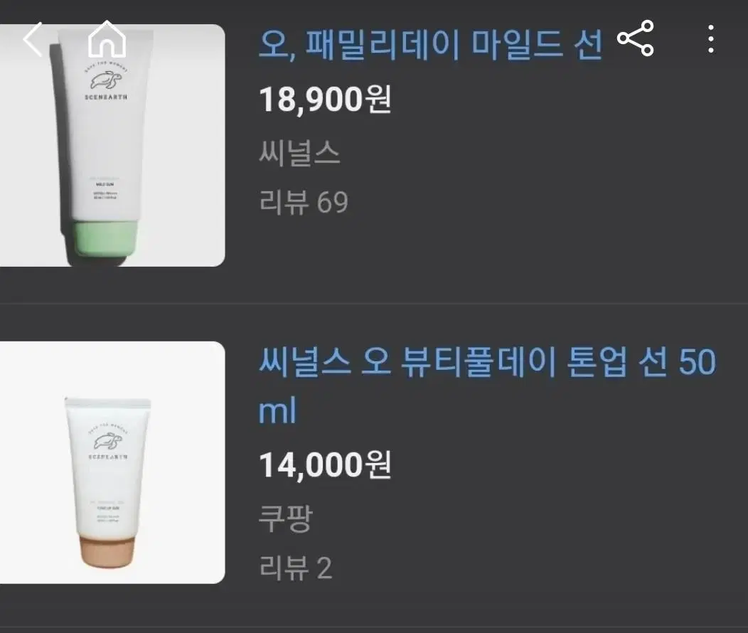Screen dimensions: 748x633
Task: Open the 쿠팡 seller name
Action: pyautogui.click(x=285, y=518)
